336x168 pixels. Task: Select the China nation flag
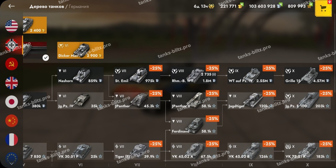pyautogui.click(x=12, y=121)
